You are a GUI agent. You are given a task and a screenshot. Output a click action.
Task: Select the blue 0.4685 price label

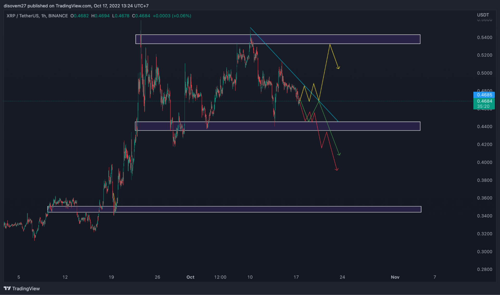pyautogui.click(x=484, y=95)
